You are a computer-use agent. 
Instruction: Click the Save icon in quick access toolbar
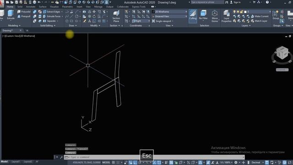[16, 2]
